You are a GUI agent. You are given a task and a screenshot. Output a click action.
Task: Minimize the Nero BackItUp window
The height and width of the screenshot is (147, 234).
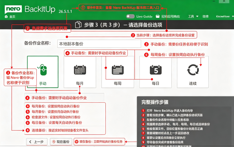click(x=214, y=1)
